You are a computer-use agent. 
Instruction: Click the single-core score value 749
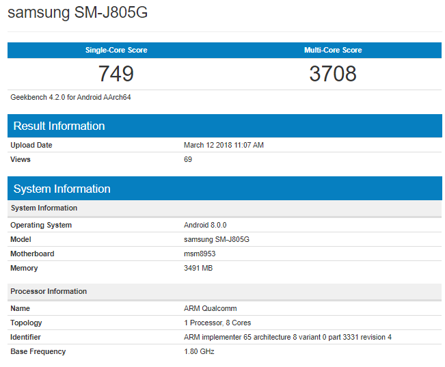pyautogui.click(x=116, y=74)
